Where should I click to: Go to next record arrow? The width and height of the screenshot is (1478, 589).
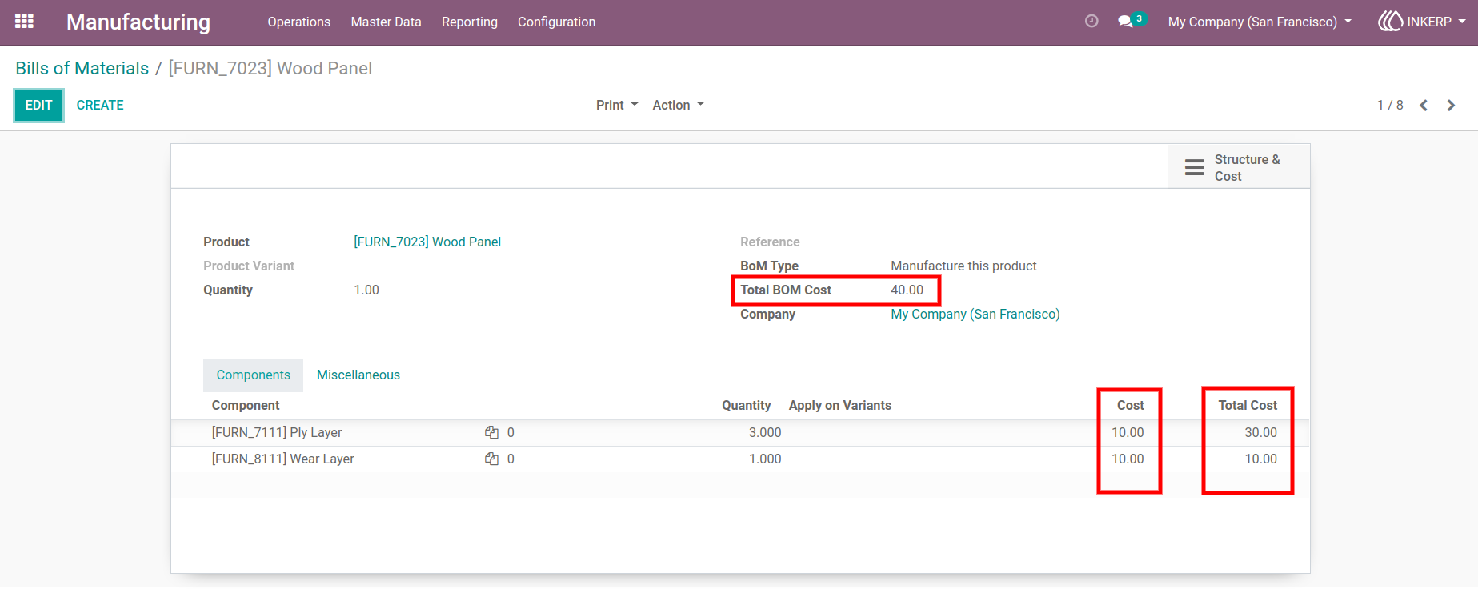click(1451, 106)
